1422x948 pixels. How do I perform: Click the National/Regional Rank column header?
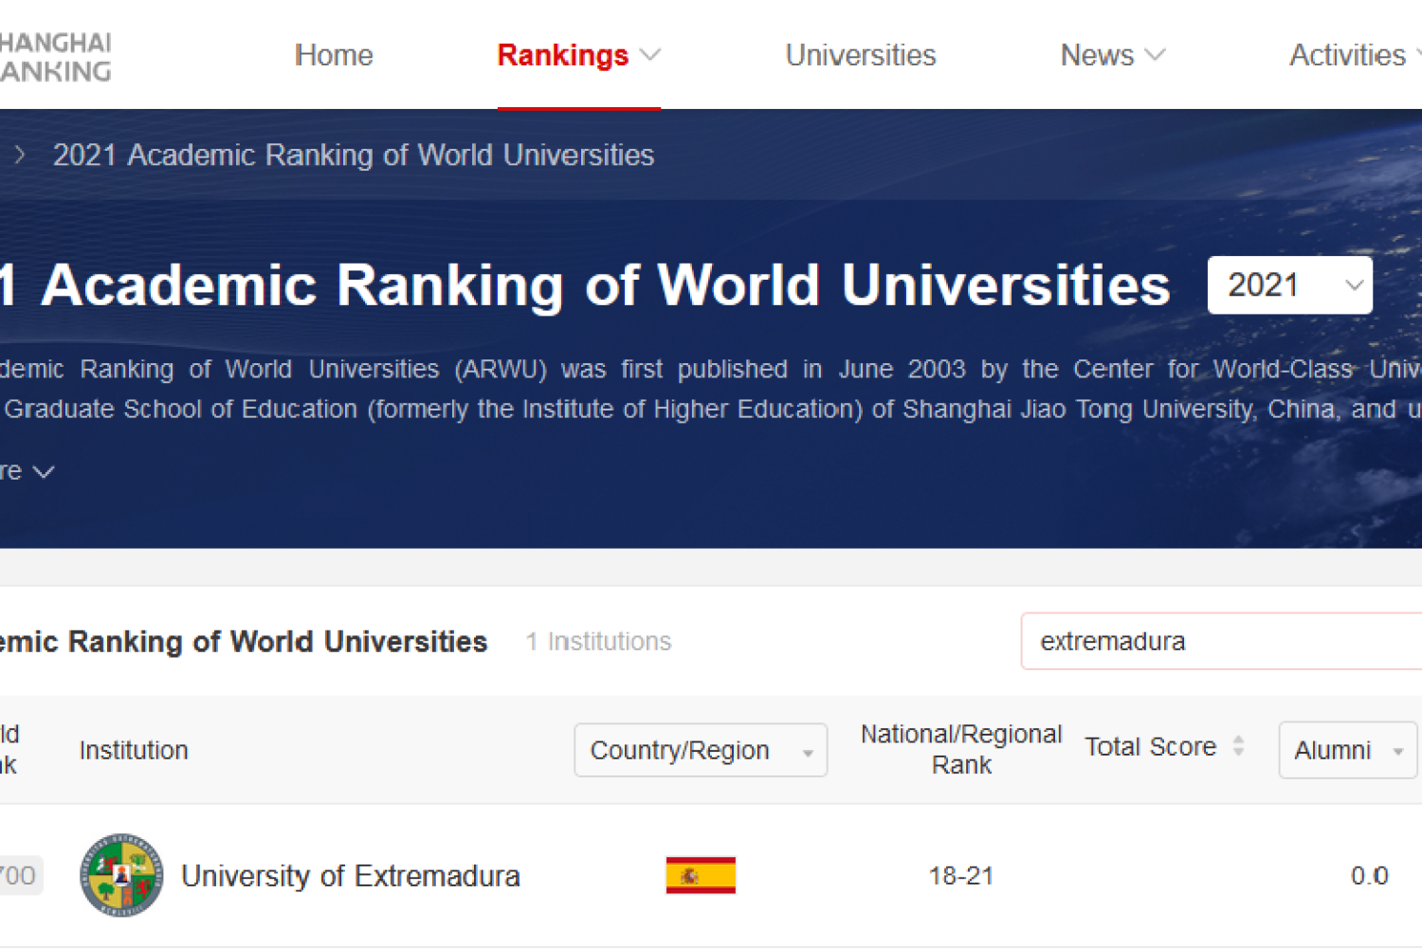(x=961, y=749)
